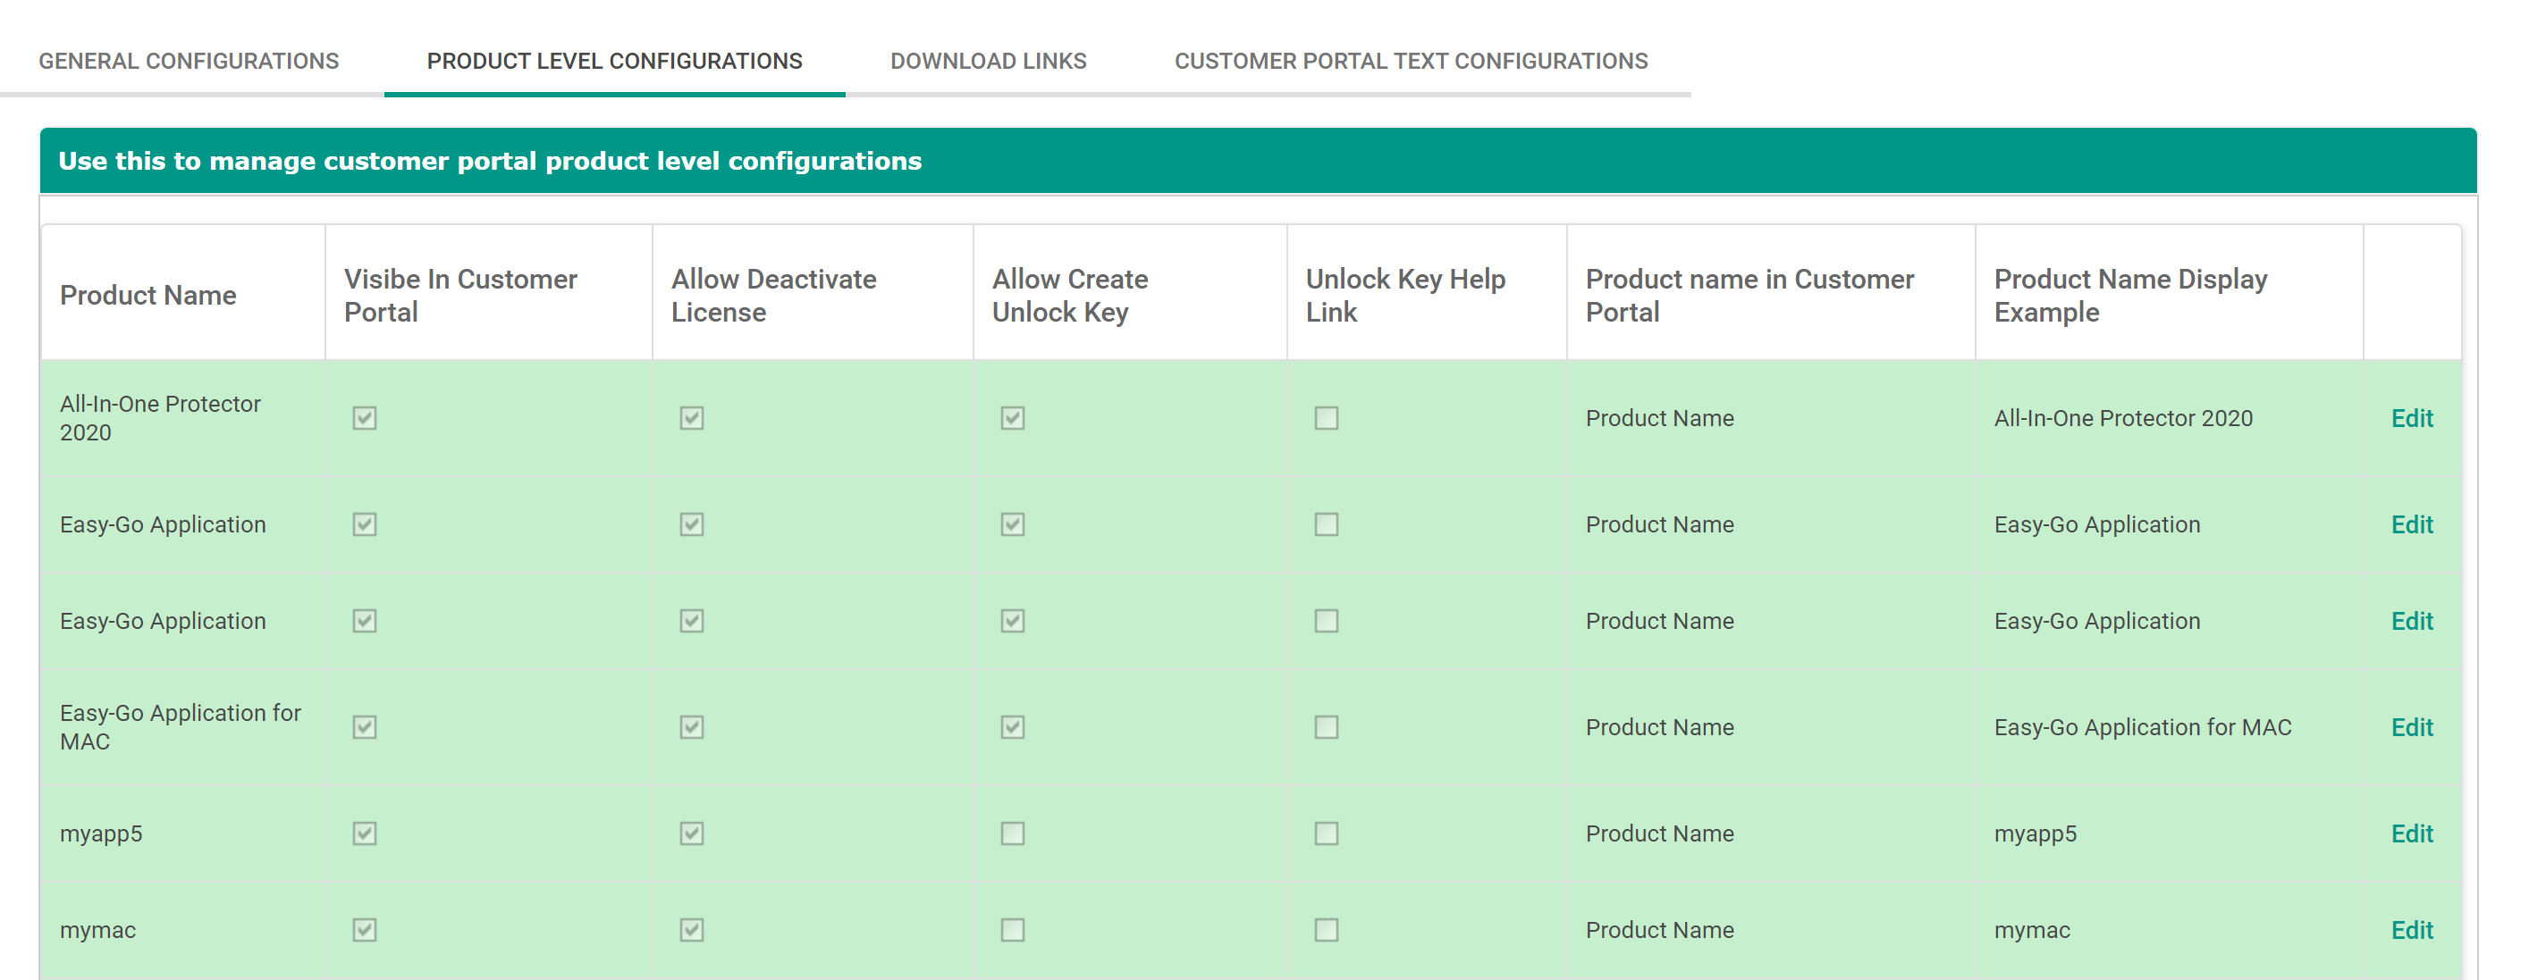Toggle Visible In Customer Portal for All-In-One Protector
The image size is (2529, 980).
click(x=364, y=419)
